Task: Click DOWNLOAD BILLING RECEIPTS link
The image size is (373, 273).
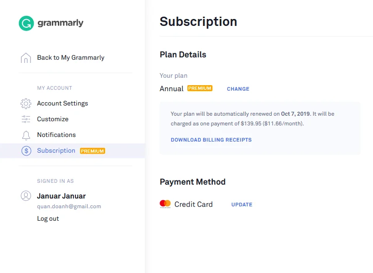Action: click(211, 140)
